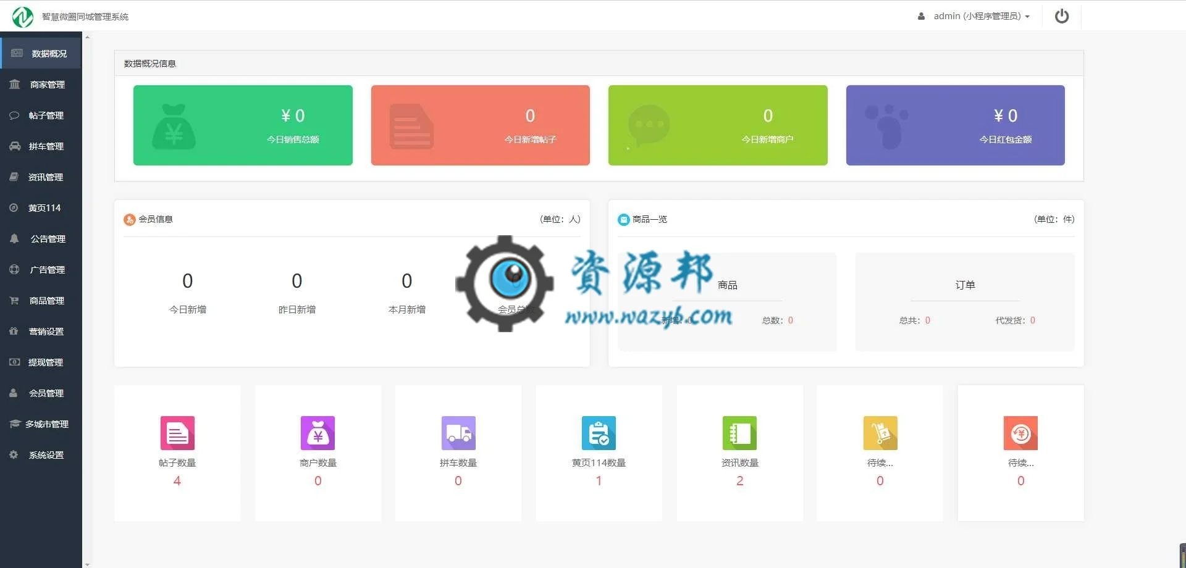
Task: Select the 数据概况 sidebar tab
Action: tap(41, 54)
